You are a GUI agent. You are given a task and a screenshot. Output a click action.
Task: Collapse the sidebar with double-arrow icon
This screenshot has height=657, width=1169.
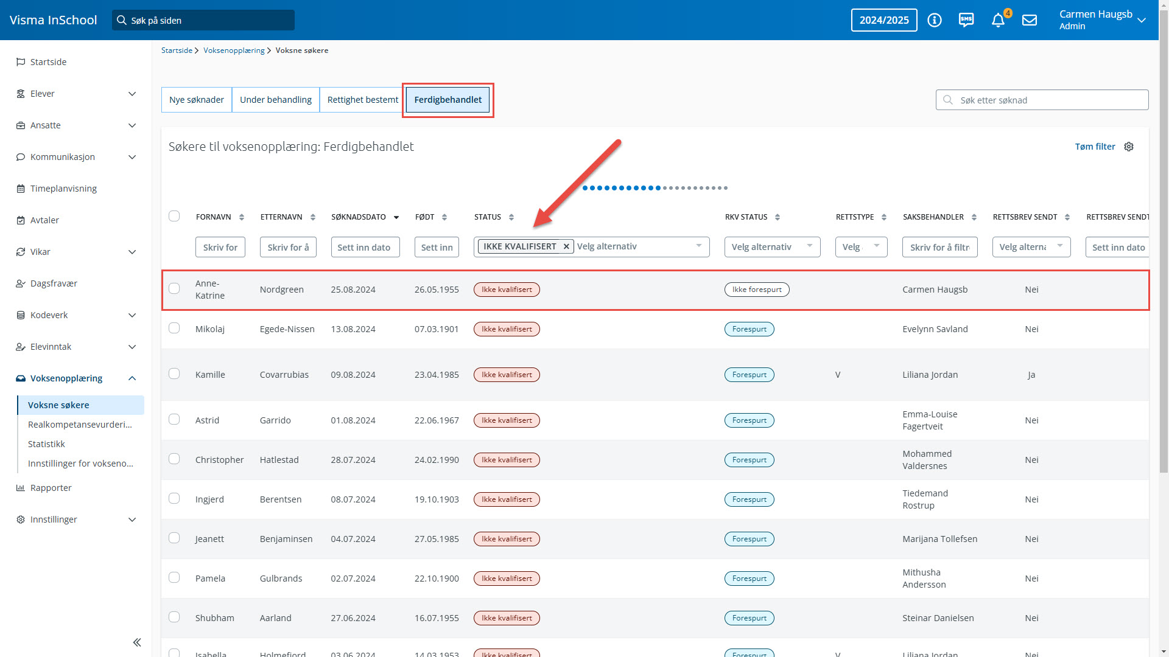(137, 642)
